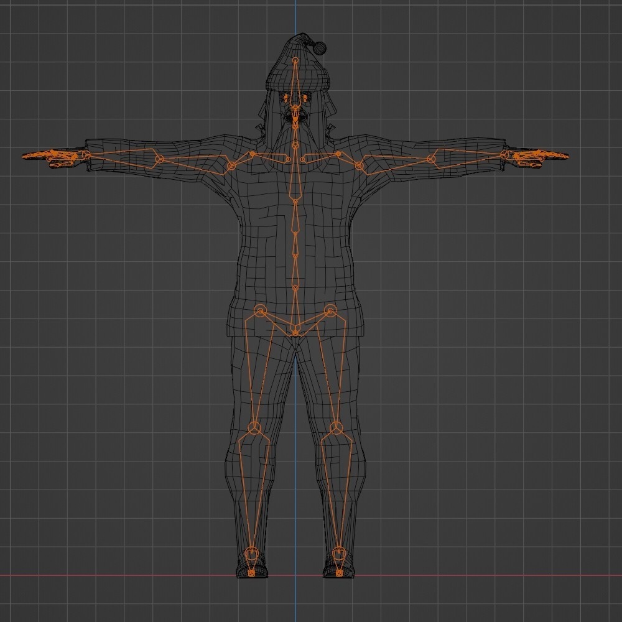Select the head bone tip inside the hat
This screenshot has width=622, height=622.
(295, 60)
